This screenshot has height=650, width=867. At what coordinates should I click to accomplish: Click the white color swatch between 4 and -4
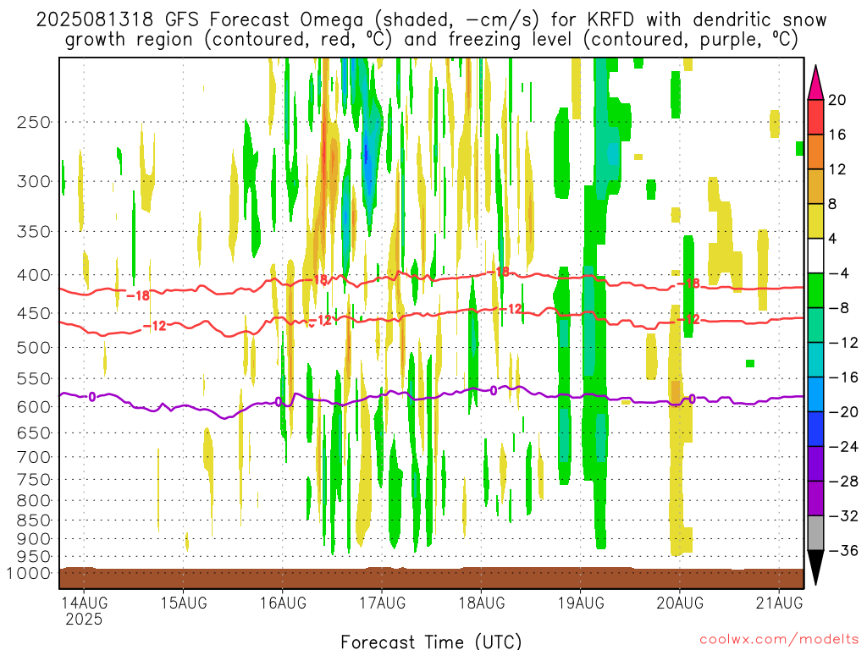click(x=815, y=256)
